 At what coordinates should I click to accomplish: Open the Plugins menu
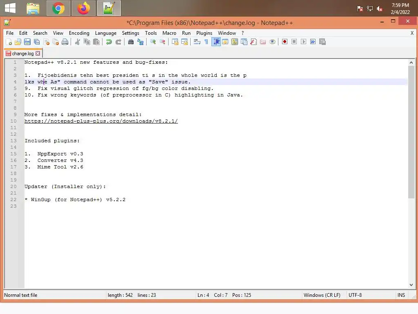tap(204, 33)
